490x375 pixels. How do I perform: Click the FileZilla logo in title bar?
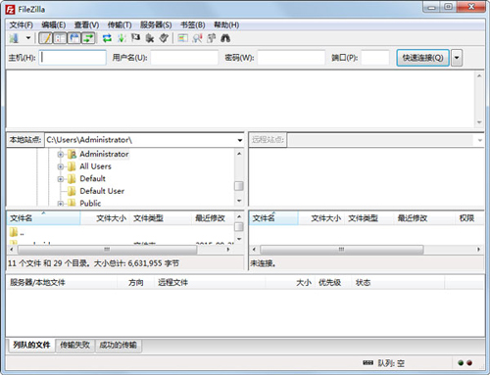click(10, 10)
